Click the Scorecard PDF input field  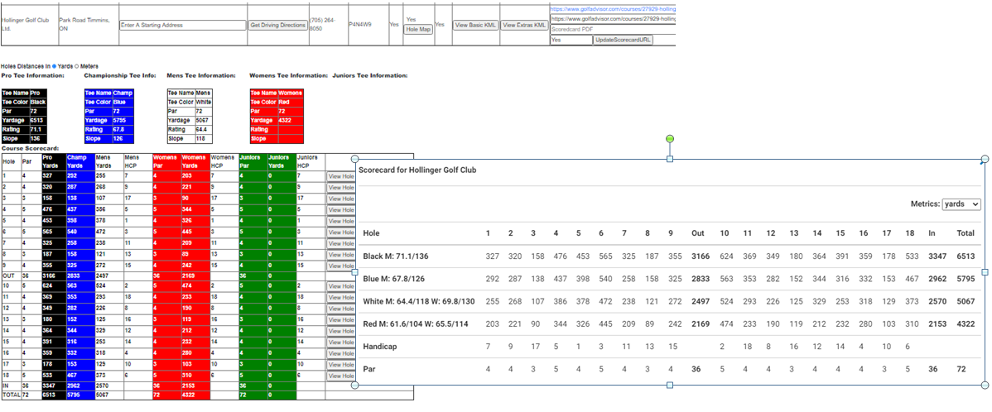(613, 30)
